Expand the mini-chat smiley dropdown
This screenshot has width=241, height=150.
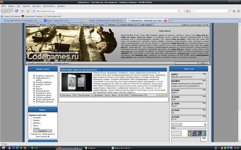coord(177,124)
